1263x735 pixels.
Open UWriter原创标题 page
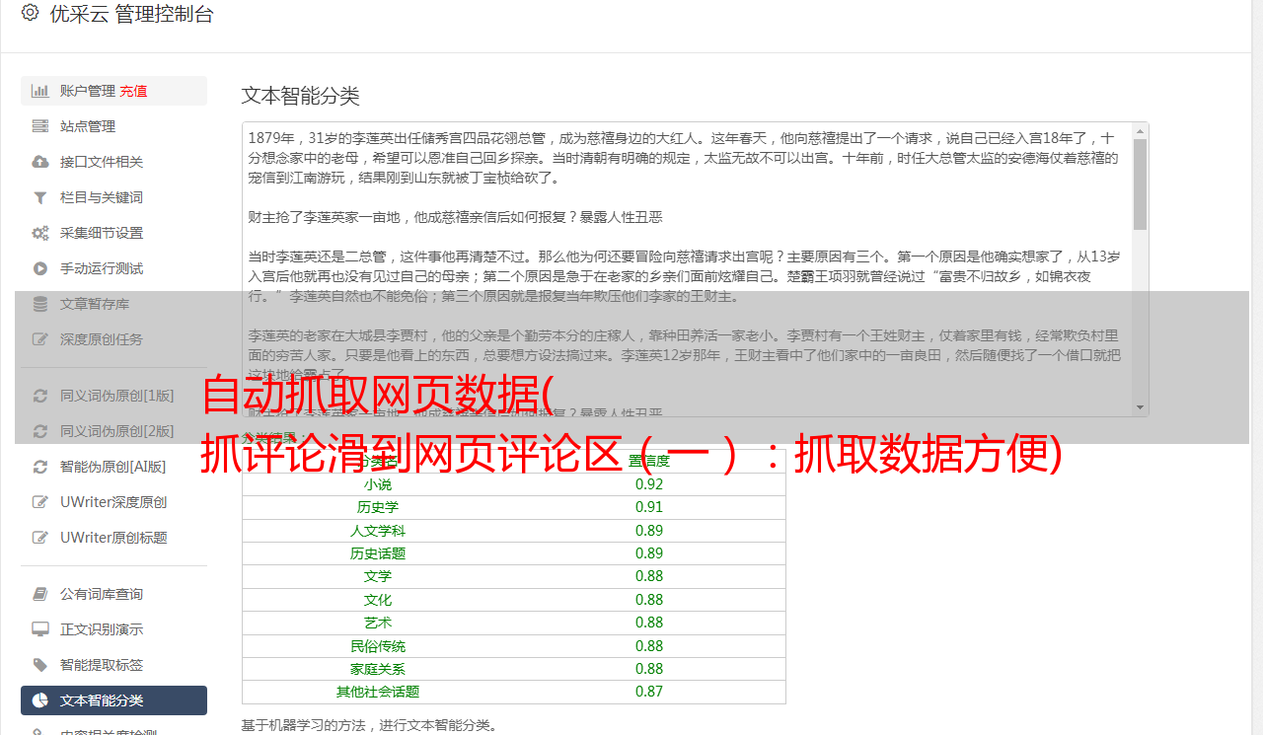pos(113,538)
